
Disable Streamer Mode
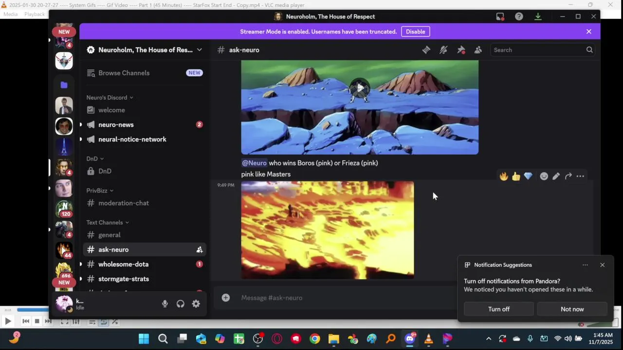point(415,32)
